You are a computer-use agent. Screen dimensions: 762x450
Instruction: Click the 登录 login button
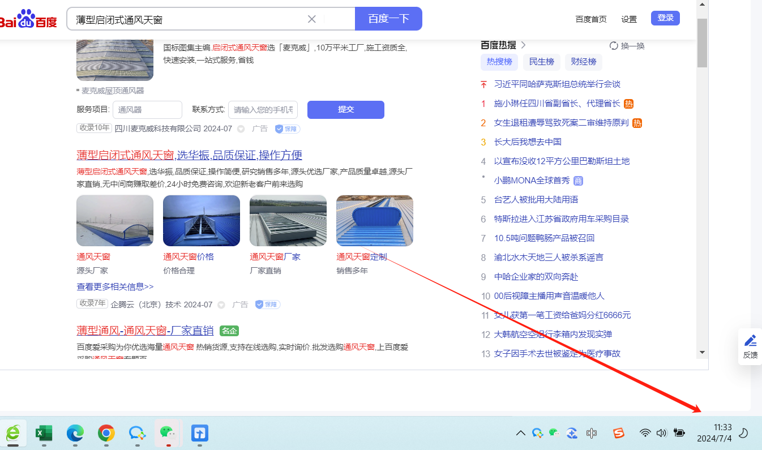665,18
